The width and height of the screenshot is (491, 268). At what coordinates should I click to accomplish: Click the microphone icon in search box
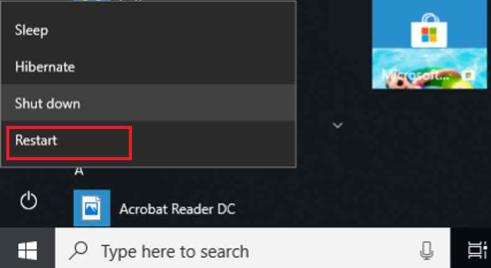click(x=426, y=251)
